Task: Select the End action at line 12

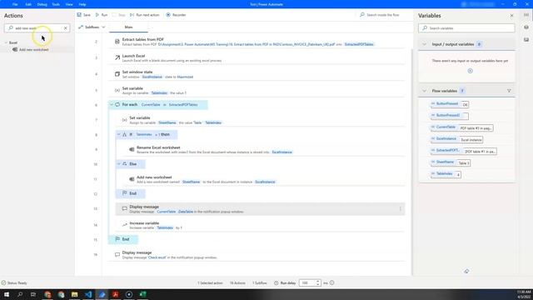Action: pyautogui.click(x=131, y=193)
